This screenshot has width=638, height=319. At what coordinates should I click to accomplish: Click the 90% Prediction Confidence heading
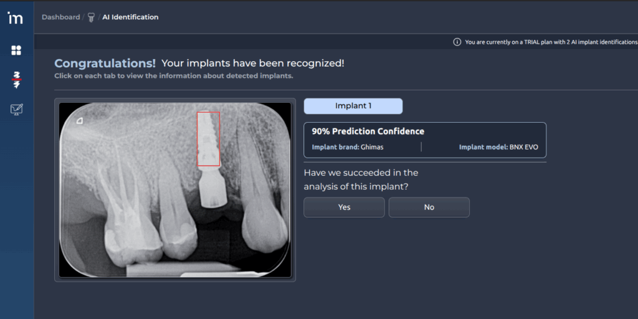pyautogui.click(x=368, y=131)
